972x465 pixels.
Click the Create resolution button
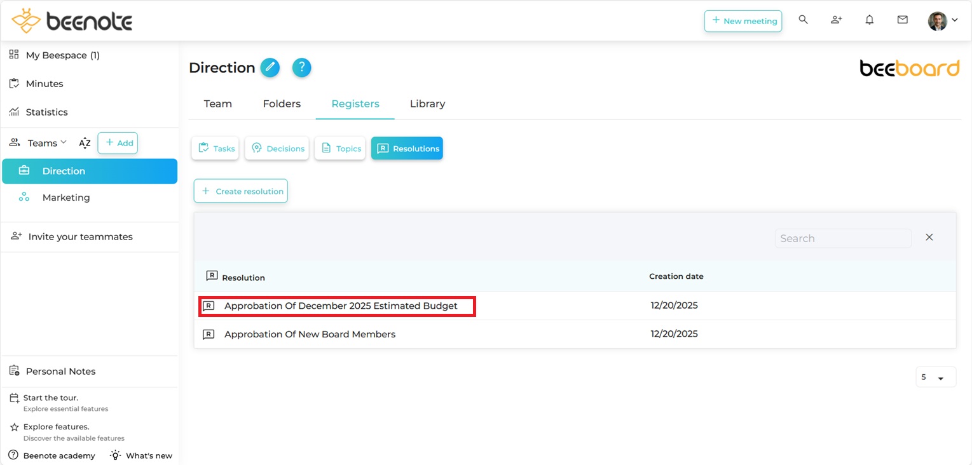241,191
